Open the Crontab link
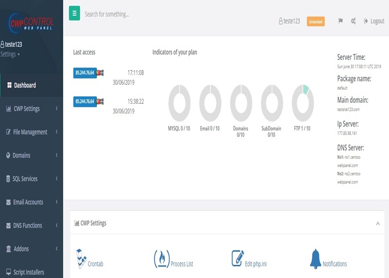This screenshot has height=278, width=389. pos(95,264)
